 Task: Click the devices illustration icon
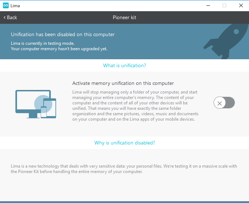click(36, 104)
